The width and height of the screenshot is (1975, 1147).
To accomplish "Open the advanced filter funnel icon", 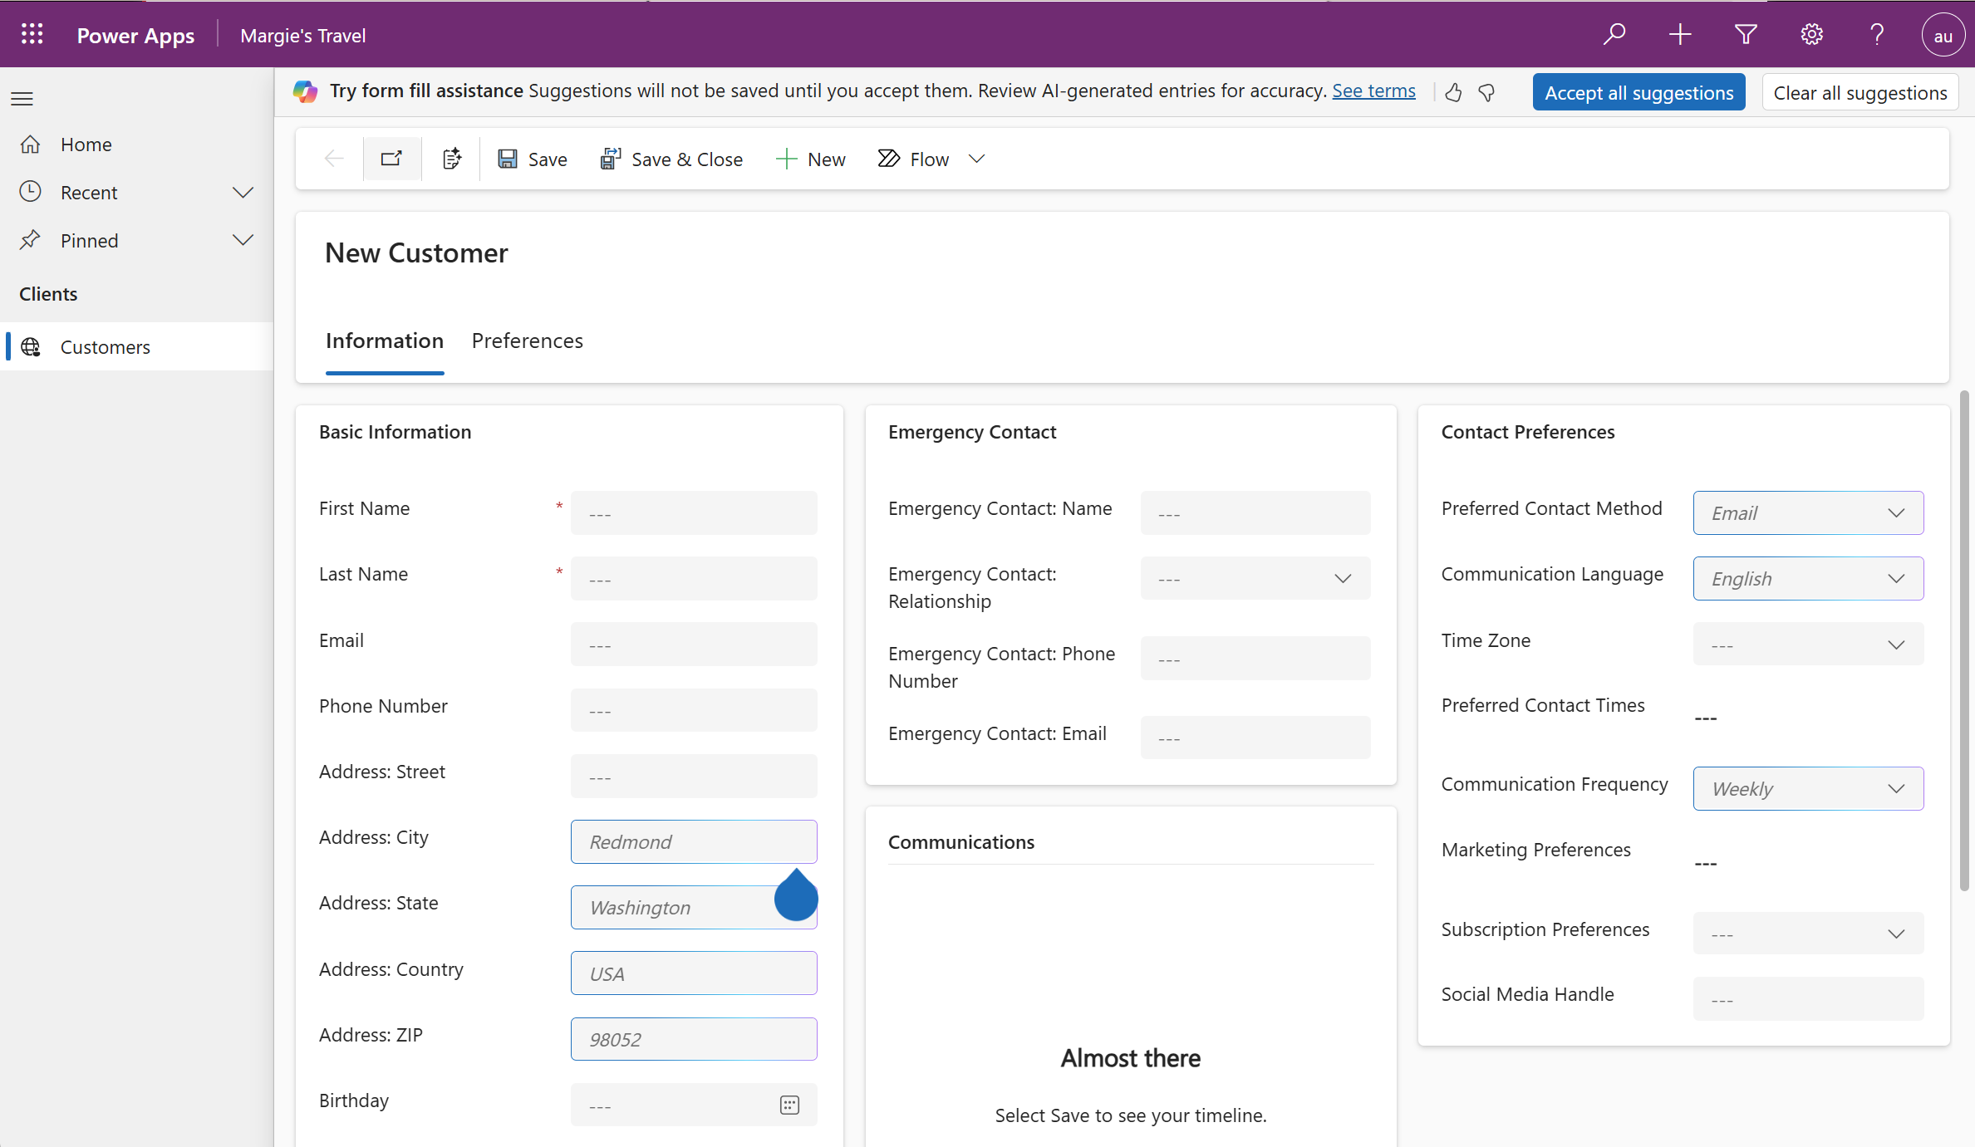I will coord(1746,34).
